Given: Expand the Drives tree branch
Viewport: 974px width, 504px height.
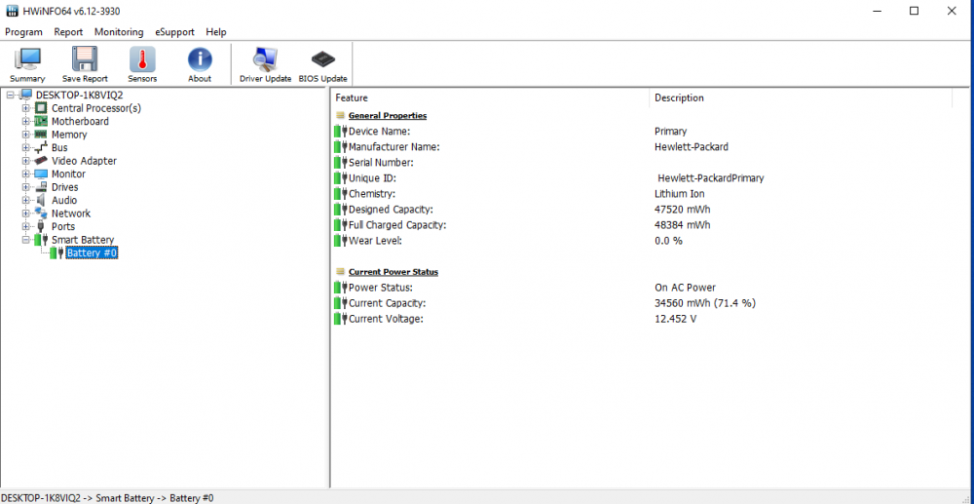Looking at the screenshot, I should (x=26, y=187).
